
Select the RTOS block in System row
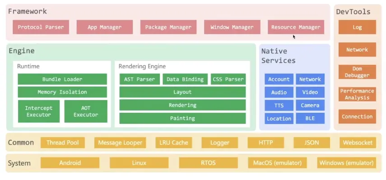(208, 162)
